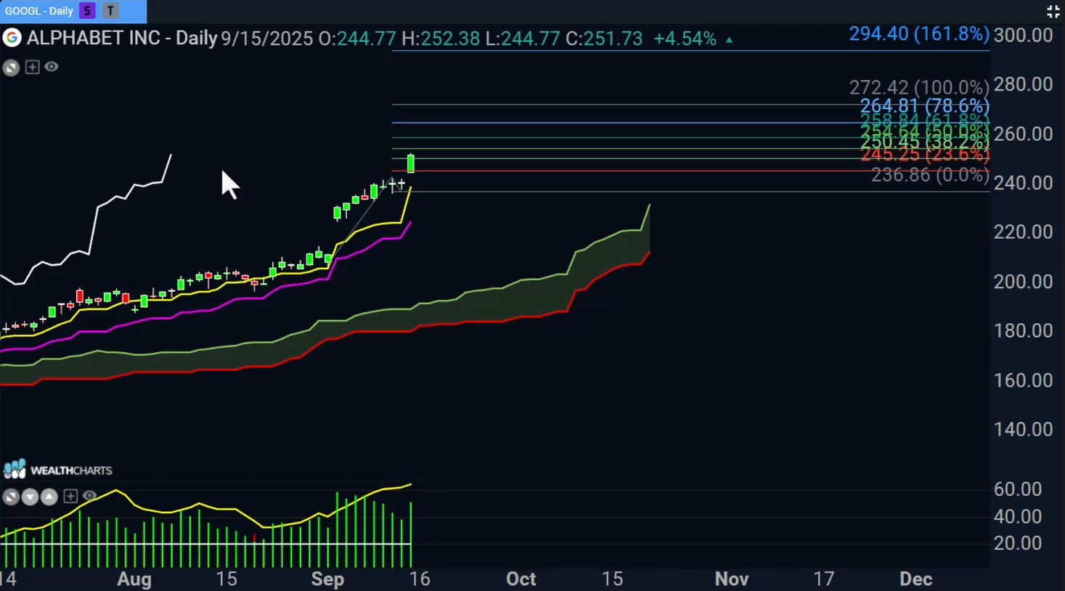
Task: Add an indicator to the lower pane
Action: [70, 497]
